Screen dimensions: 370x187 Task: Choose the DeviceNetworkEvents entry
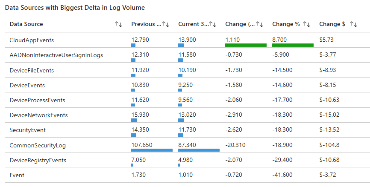point(38,115)
